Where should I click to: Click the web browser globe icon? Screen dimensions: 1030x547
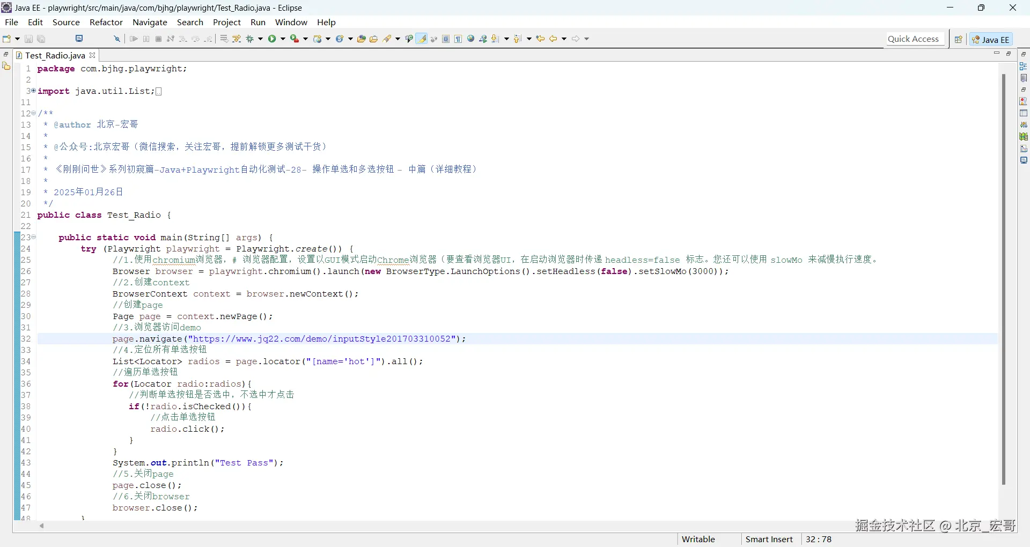(471, 39)
